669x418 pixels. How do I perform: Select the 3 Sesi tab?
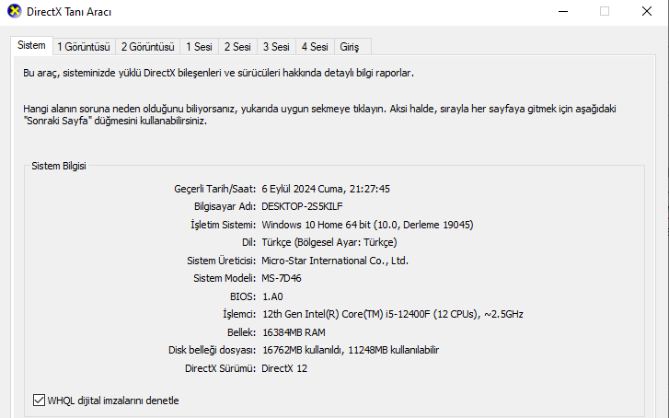(x=276, y=47)
